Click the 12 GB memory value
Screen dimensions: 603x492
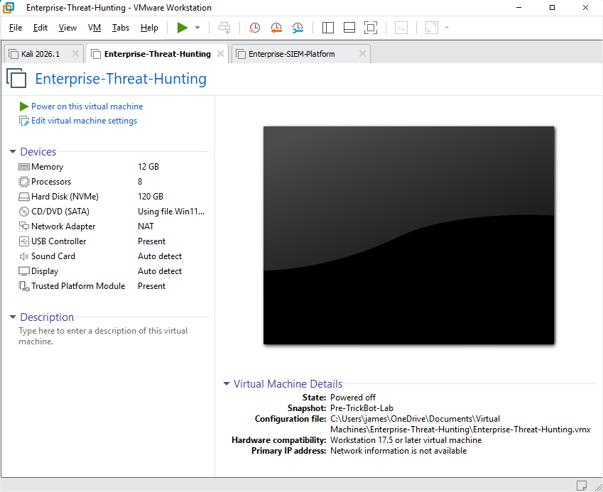pyautogui.click(x=148, y=167)
